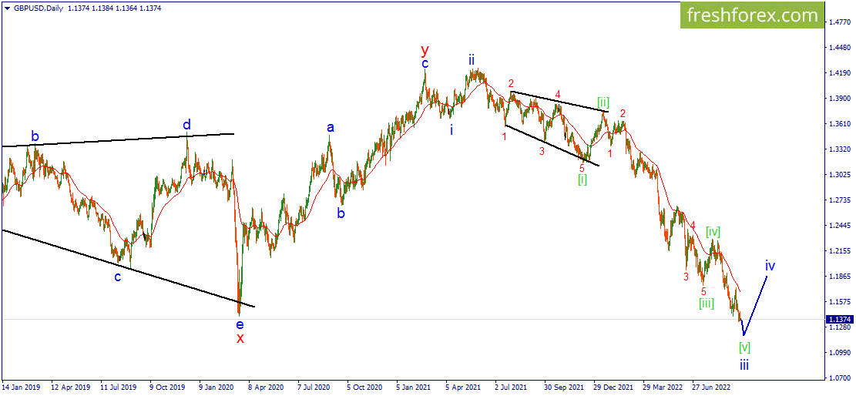The width and height of the screenshot is (856, 396).
Task: Click the 9 Jan 2020 date label
Action: (x=218, y=388)
